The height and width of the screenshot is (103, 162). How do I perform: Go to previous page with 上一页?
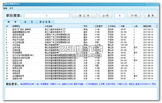pos(105,16)
